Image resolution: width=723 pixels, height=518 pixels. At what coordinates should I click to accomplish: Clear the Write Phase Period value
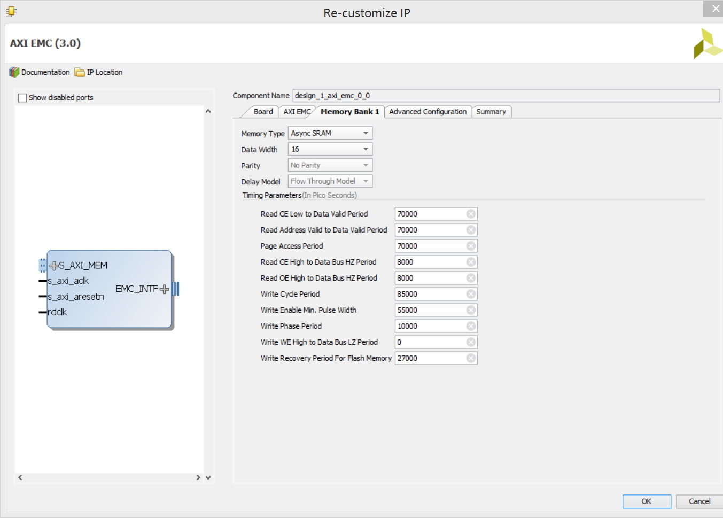tap(471, 326)
